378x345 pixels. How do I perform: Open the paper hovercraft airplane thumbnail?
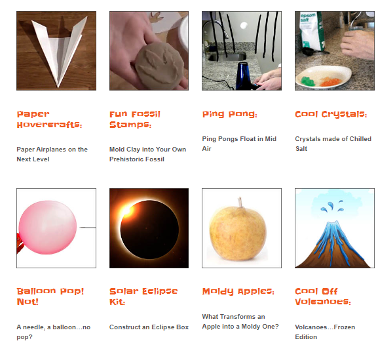click(x=56, y=51)
